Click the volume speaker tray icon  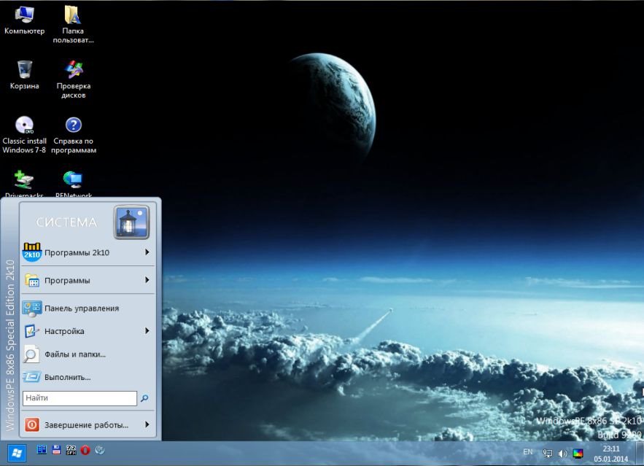click(x=563, y=454)
